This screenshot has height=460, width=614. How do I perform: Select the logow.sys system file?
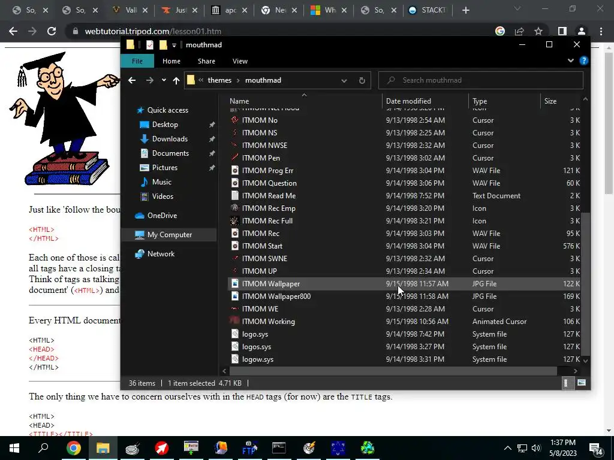coord(404,359)
